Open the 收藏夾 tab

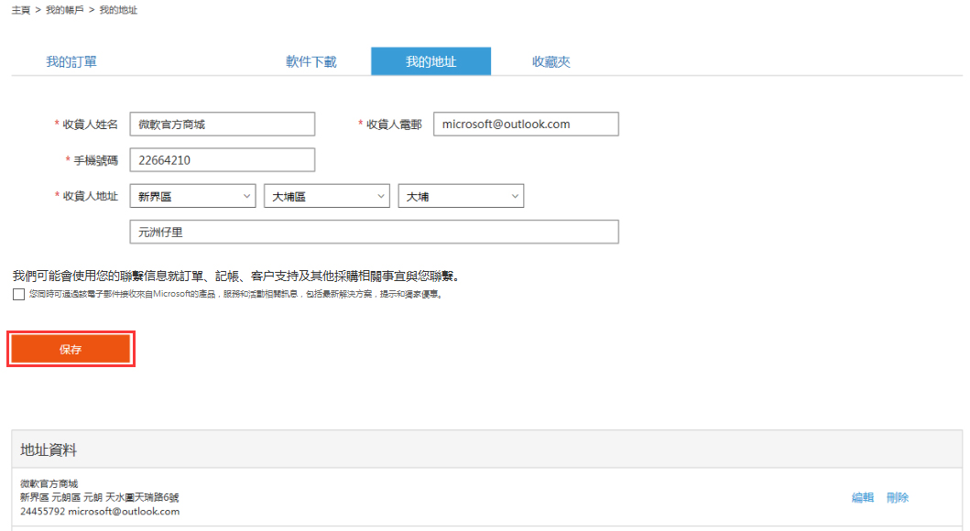click(551, 61)
